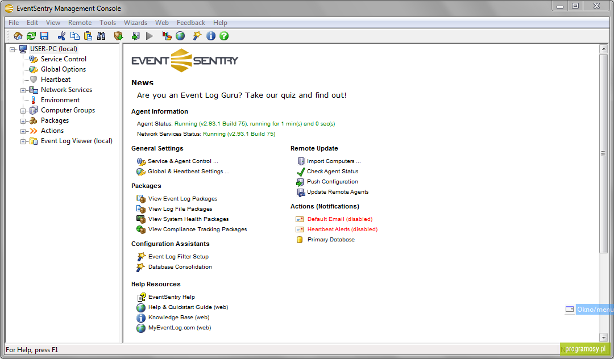614x359 pixels.
Task: Expand the Actions tree node
Action: (23, 131)
